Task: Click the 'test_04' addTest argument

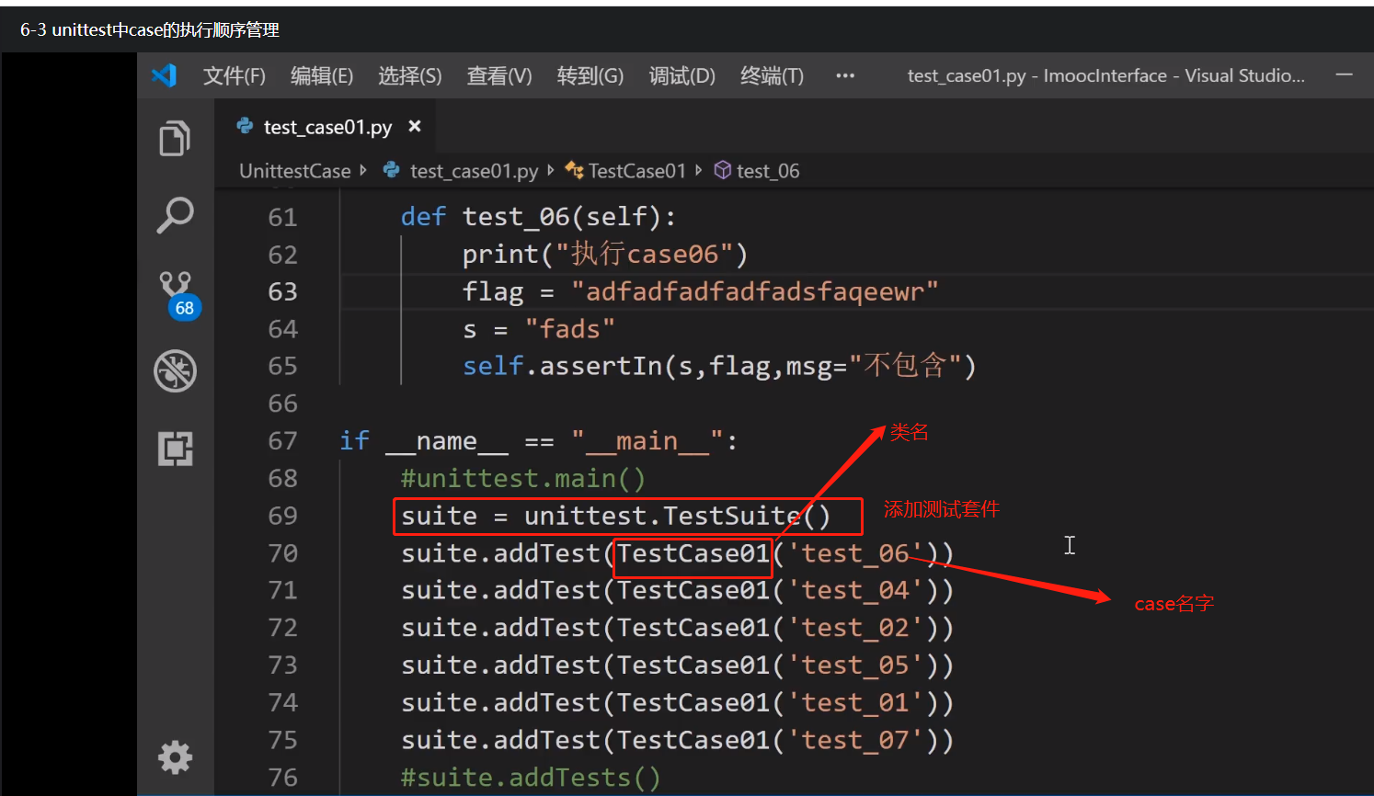Action: 855,590
